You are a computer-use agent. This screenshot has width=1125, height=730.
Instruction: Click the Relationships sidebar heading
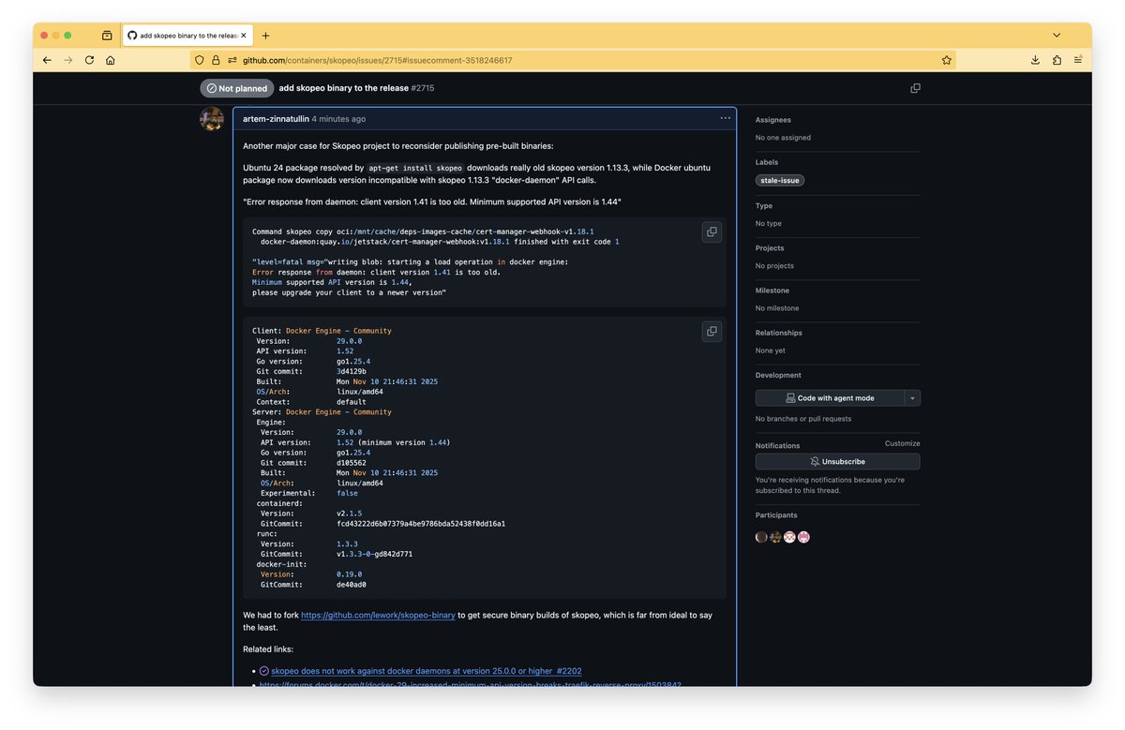780,333
